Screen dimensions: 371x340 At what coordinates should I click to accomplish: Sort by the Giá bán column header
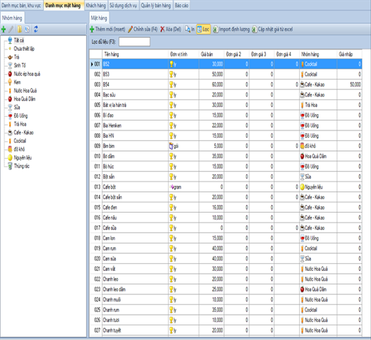click(211, 54)
